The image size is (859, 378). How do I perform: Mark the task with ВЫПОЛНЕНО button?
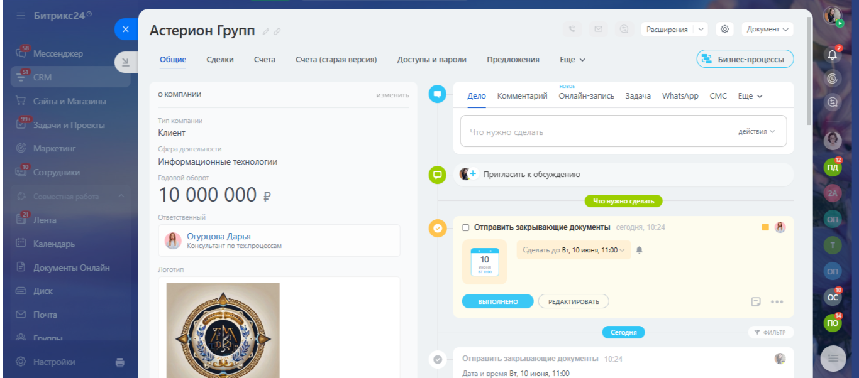coord(498,301)
